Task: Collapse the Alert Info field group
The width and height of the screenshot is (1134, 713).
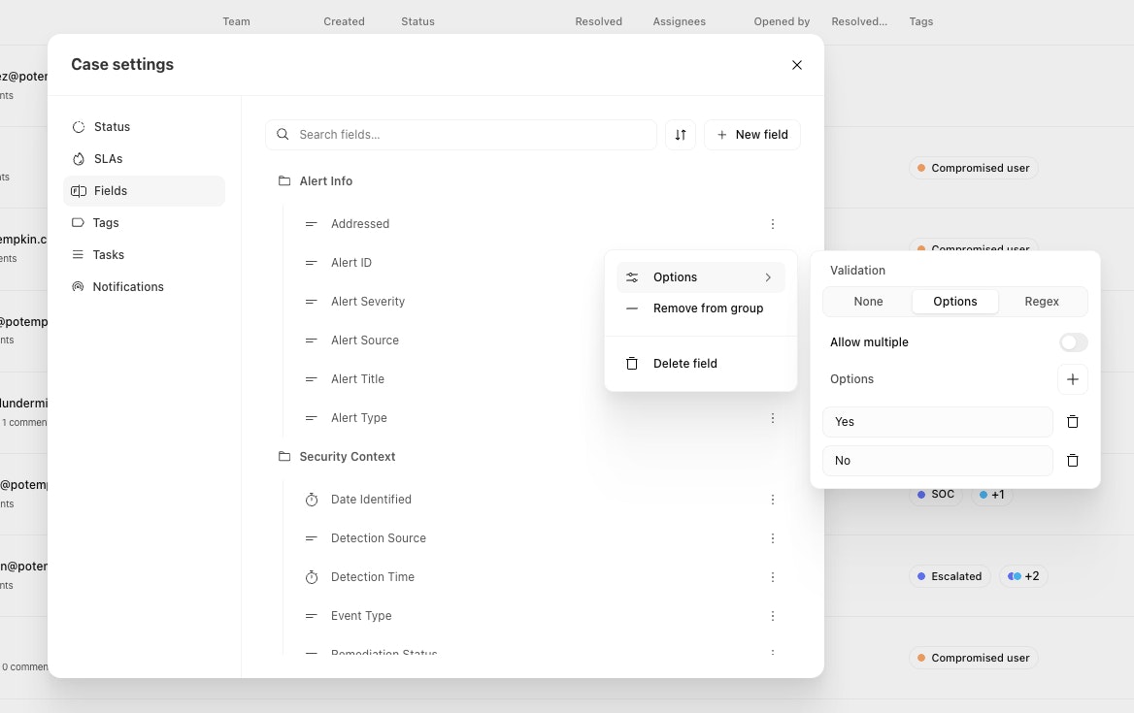Action: tap(316, 181)
